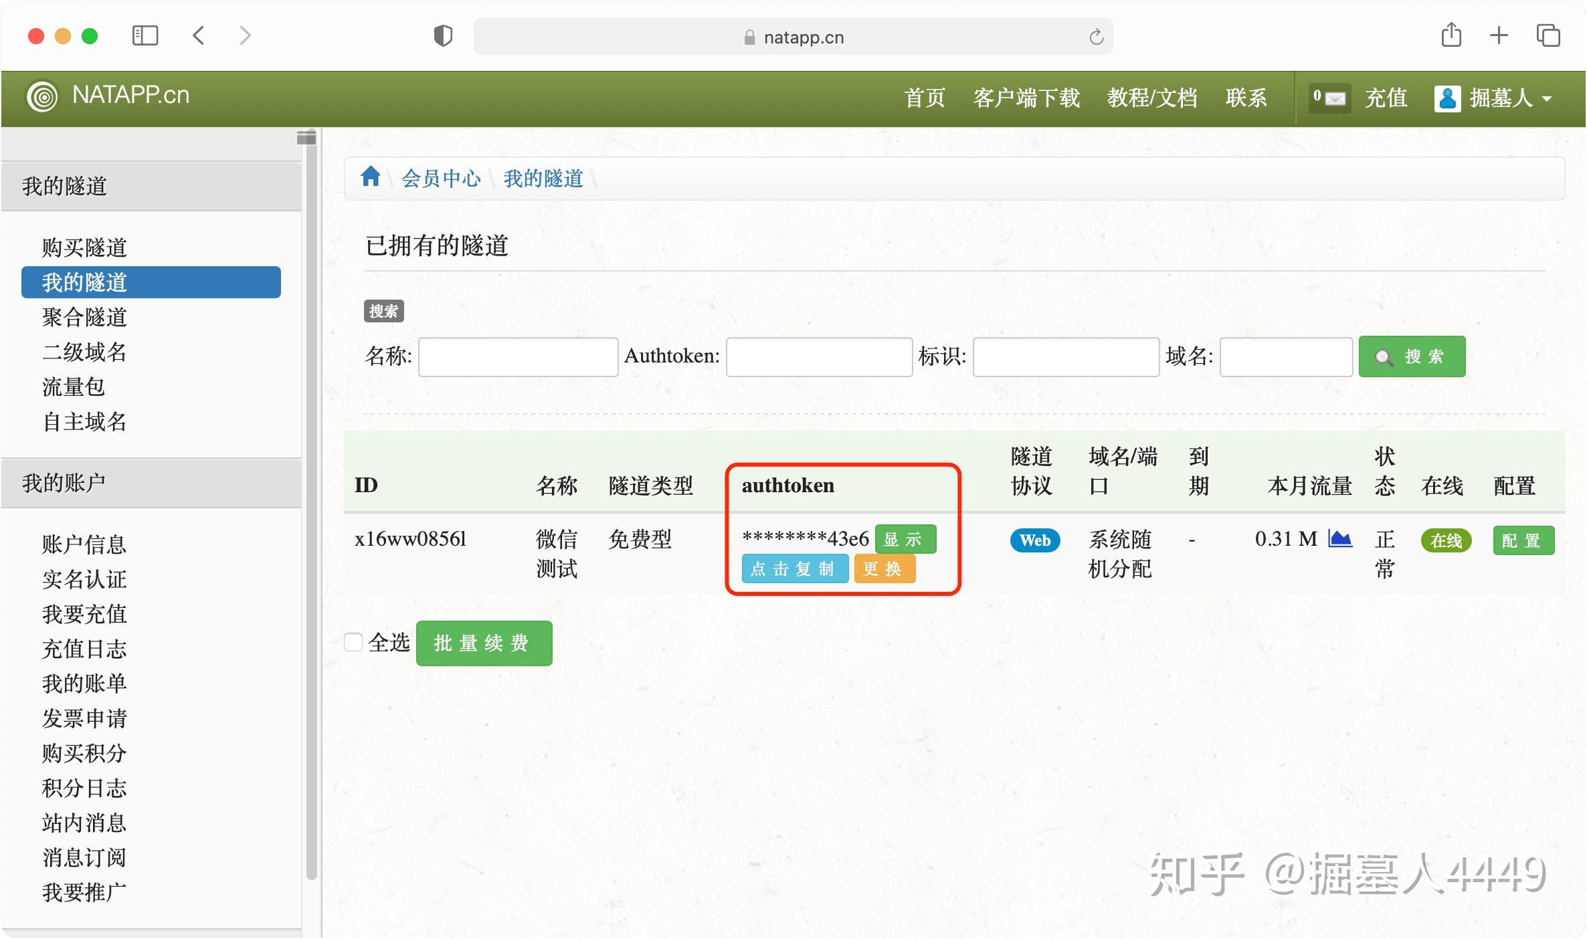Select 聚合隧道 in the sidebar
Viewport: 1587px width, 939px height.
pos(84,317)
